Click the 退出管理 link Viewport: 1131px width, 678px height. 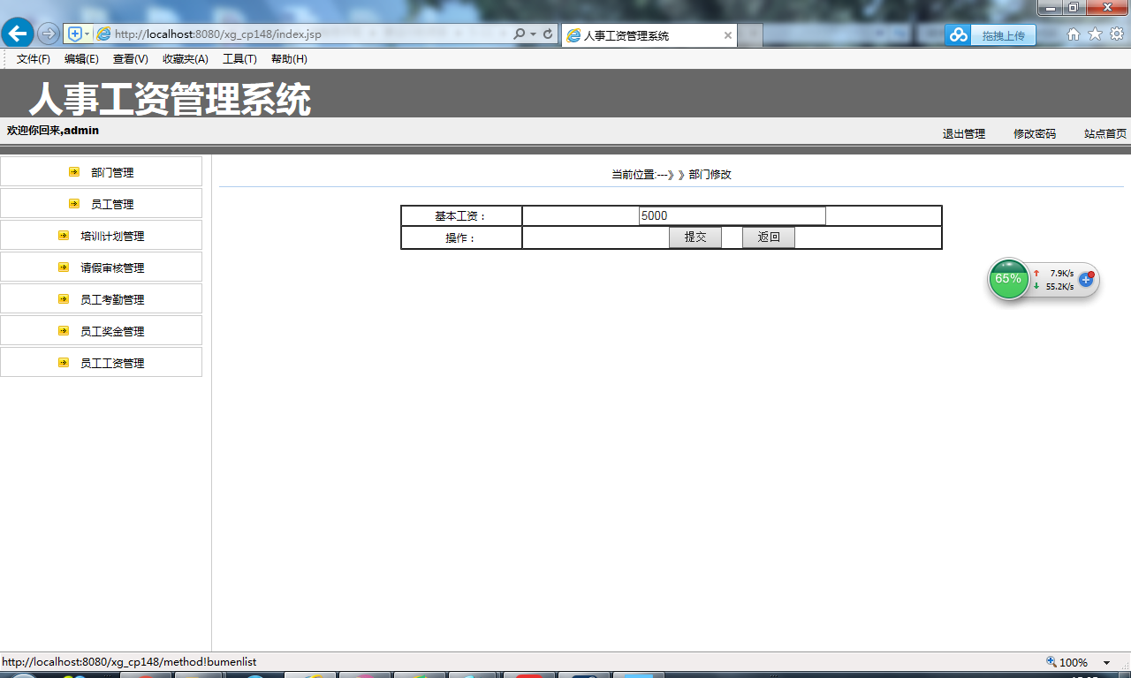pos(964,134)
